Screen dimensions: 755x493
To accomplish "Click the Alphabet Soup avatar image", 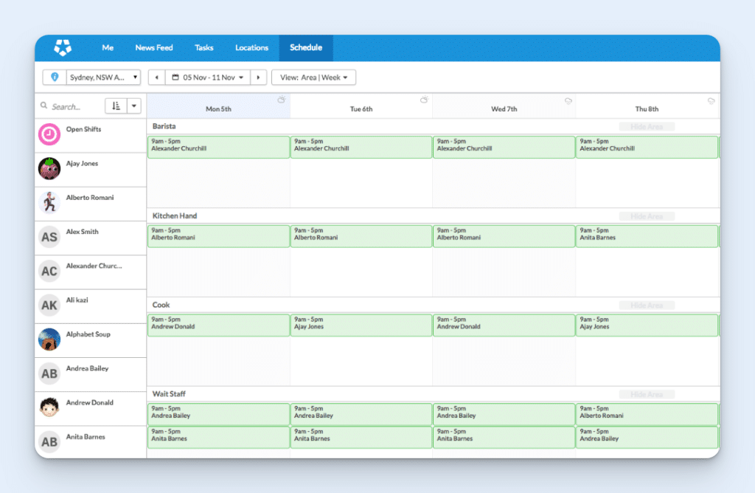I will click(x=49, y=340).
